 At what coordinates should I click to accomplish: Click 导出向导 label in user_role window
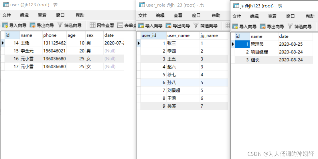click(x=181, y=26)
